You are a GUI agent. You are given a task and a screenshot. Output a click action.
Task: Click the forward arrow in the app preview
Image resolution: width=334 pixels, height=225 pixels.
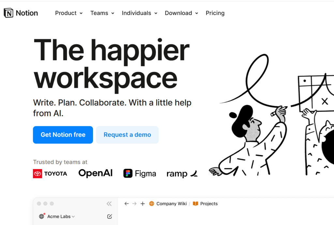tap(134, 204)
